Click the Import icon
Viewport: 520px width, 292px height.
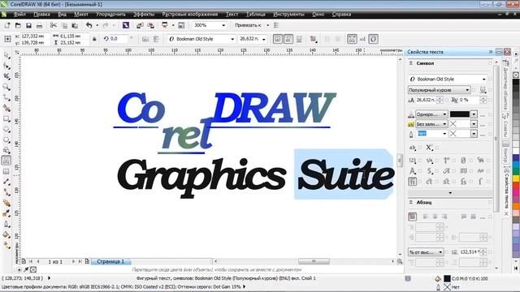coord(140,25)
